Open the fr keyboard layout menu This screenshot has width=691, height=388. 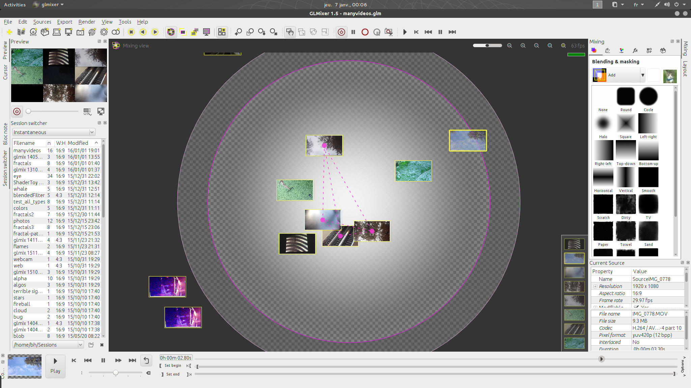(639, 5)
